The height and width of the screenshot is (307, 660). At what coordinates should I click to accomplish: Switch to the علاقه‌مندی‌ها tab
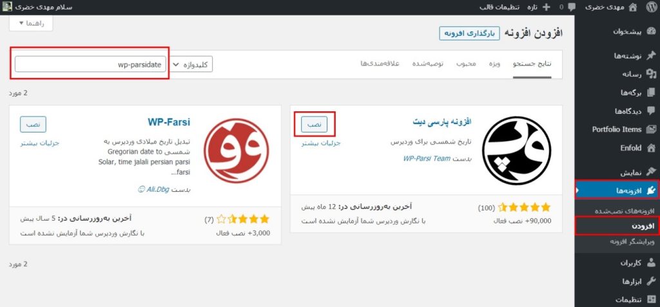tap(380, 64)
